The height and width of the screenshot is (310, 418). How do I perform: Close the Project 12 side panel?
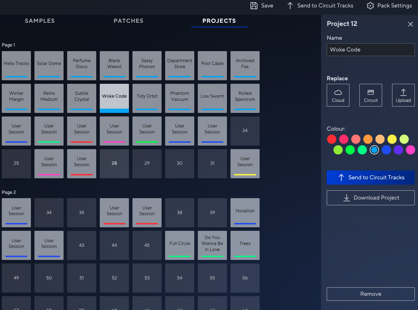click(410, 24)
